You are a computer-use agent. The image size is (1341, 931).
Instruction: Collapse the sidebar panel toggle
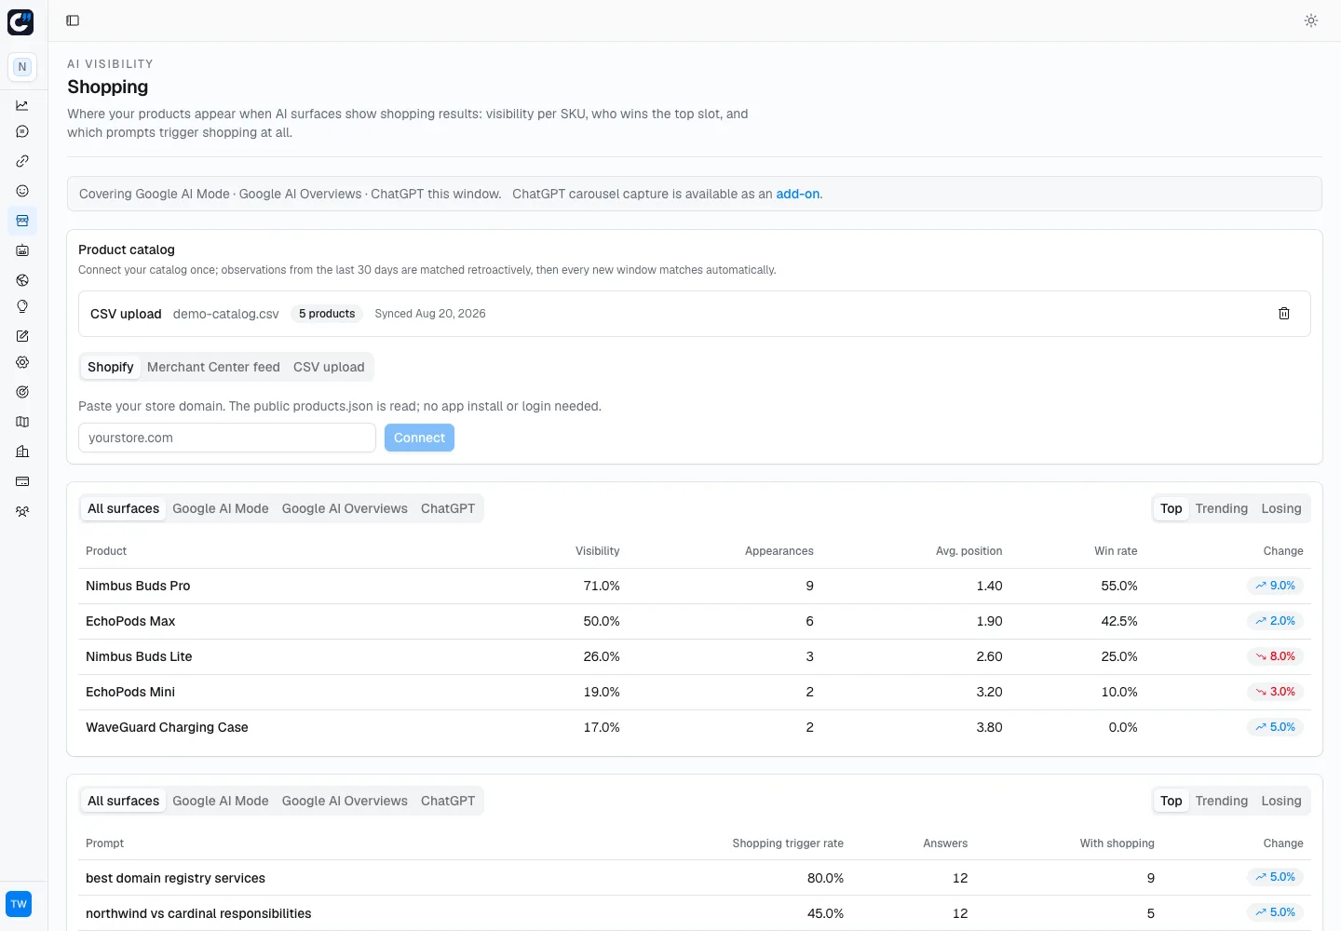73,20
